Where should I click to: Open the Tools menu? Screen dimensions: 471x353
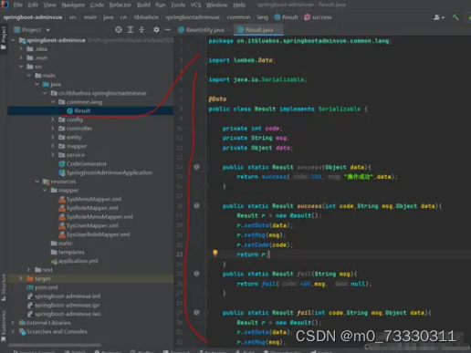[x=178, y=5]
